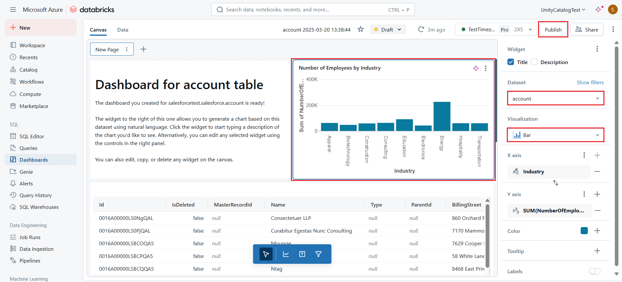Click the Publish button

coord(553,30)
